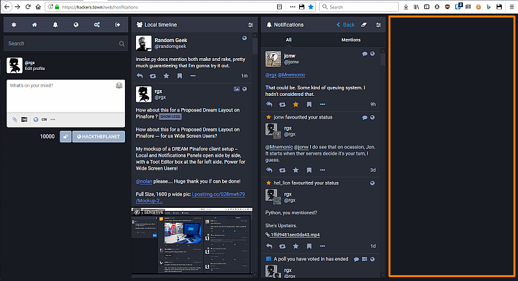The image size is (518, 281).
Task: Click the bell Notifications icon in left navigation
Action: [55, 25]
